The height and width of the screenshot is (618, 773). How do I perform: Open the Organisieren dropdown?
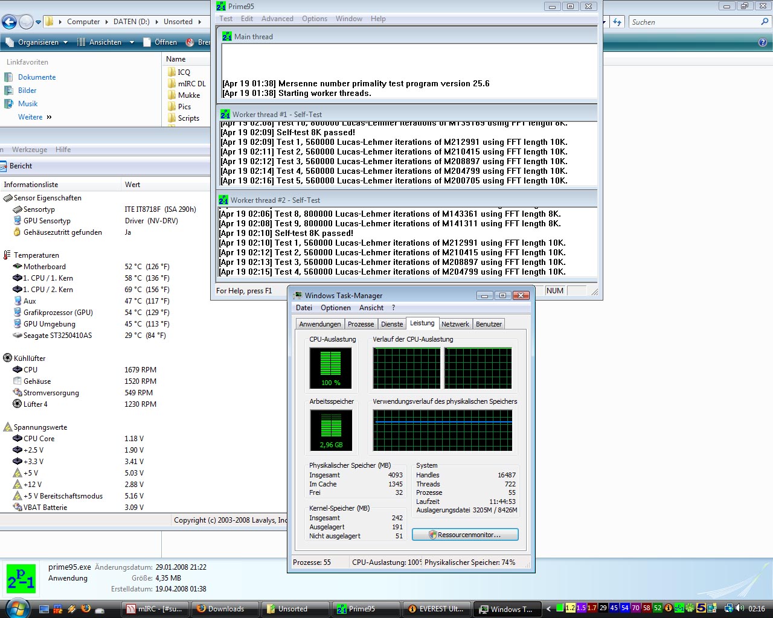[37, 42]
